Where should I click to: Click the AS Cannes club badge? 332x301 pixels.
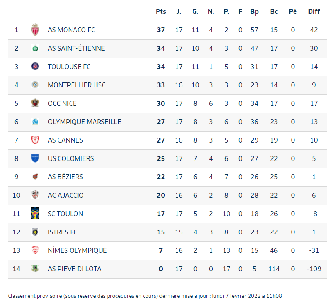(35, 140)
